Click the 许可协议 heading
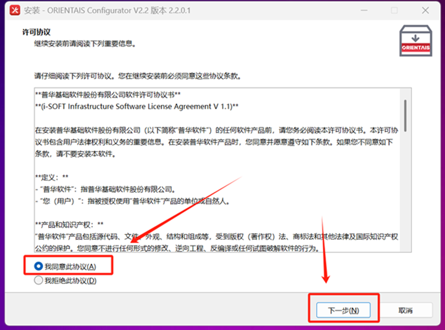The height and width of the screenshot is (330, 445). click(x=36, y=32)
